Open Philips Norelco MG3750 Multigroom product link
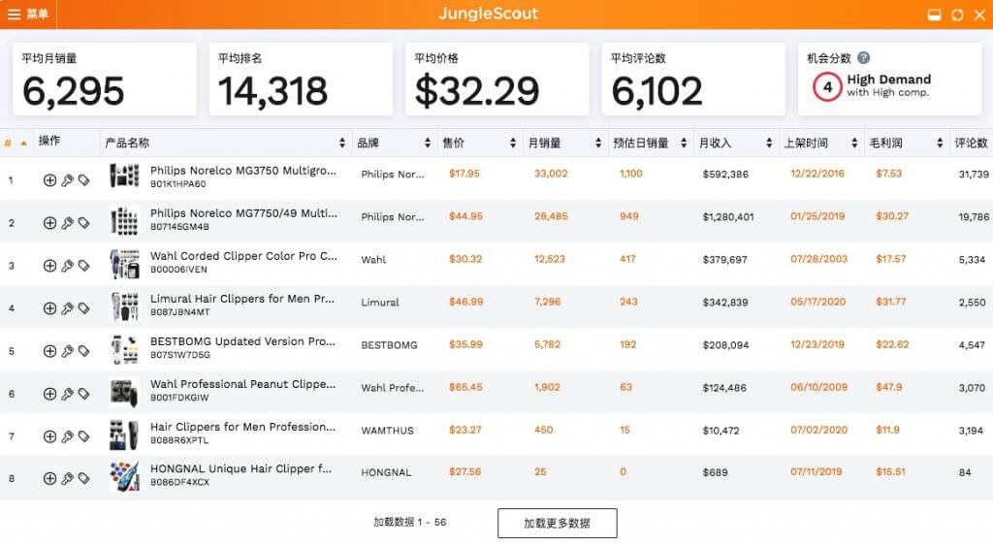Screen dimensions: 993x546 (243, 171)
